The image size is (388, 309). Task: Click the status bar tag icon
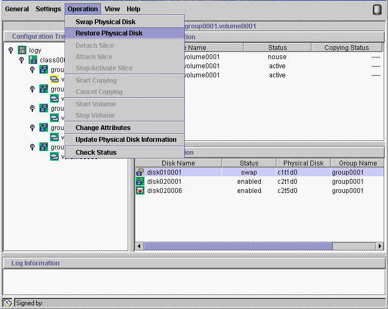pos(8,303)
